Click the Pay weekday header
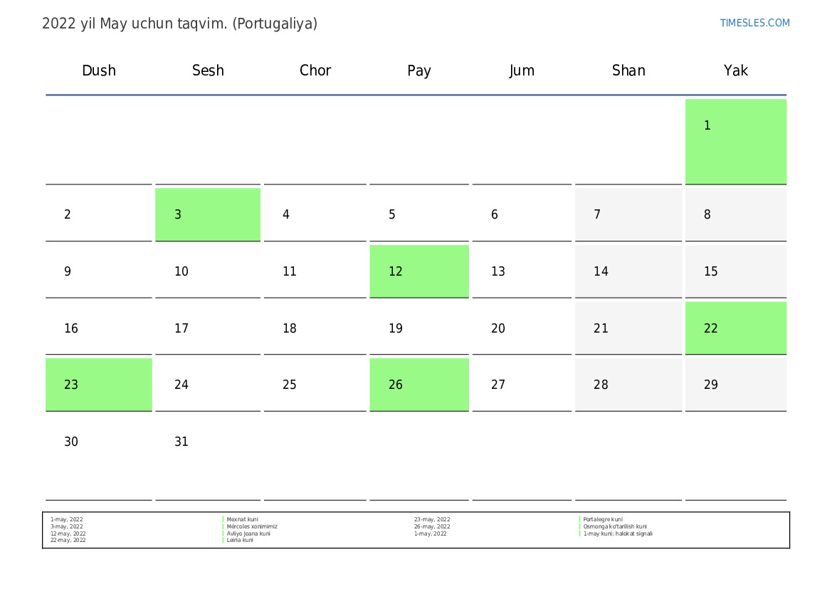Screen dimensions: 832x589 [x=419, y=71]
